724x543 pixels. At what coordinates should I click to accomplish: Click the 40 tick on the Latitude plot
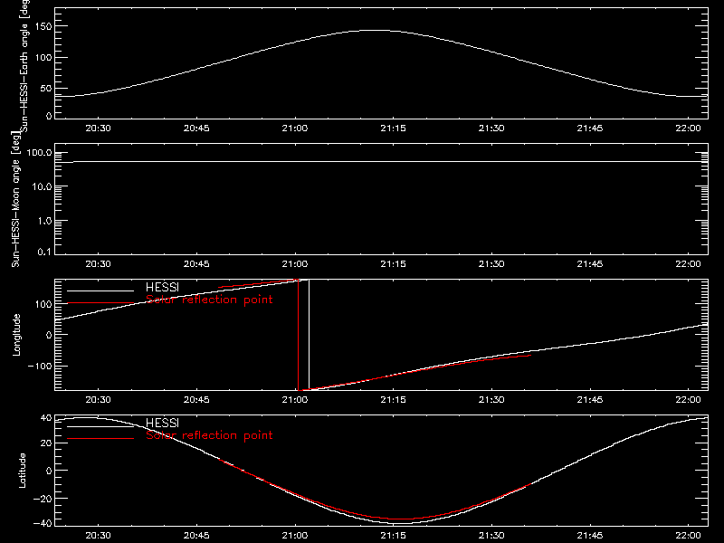(46, 418)
